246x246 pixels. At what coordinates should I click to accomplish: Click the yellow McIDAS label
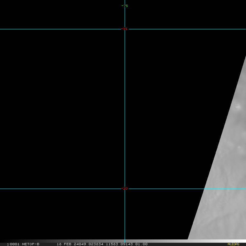pos(233,244)
